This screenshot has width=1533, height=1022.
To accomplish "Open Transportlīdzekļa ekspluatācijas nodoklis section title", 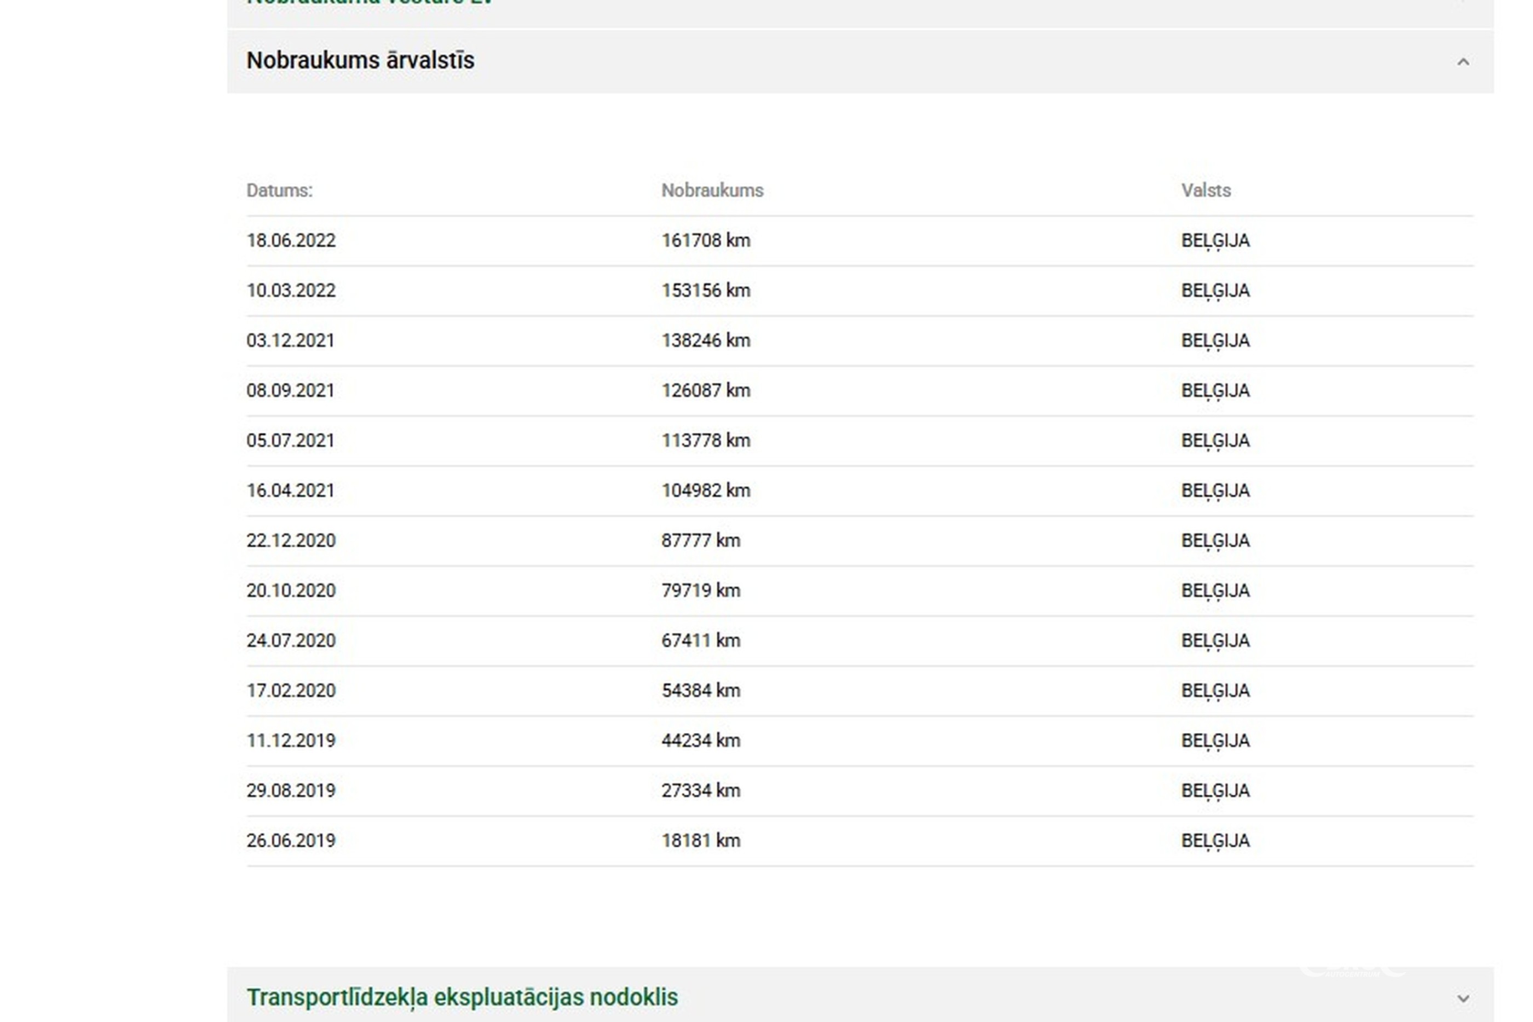I will click(462, 997).
